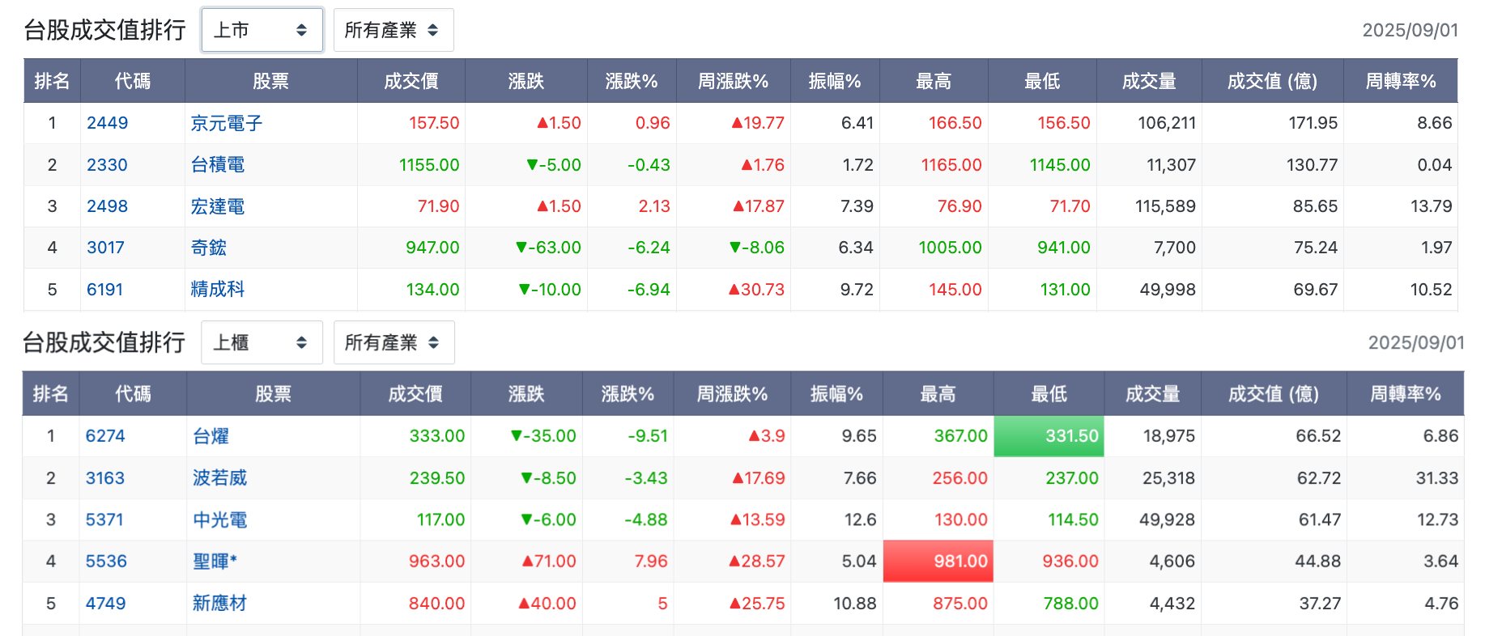
Task: Open stock code link 2330
Action: [x=107, y=165]
